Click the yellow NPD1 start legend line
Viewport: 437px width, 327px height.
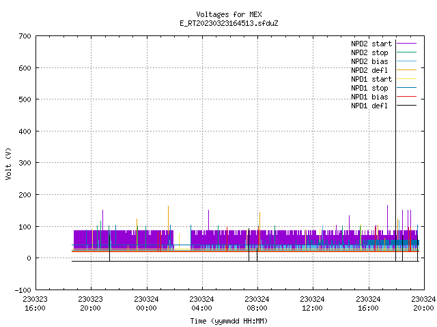coord(407,79)
